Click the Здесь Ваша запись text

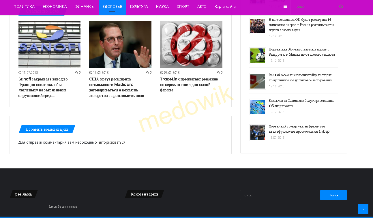point(63,206)
